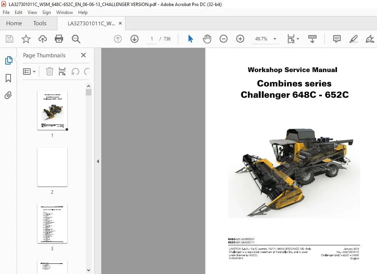
Task: Activate the hand pan tool
Action: [x=207, y=39]
